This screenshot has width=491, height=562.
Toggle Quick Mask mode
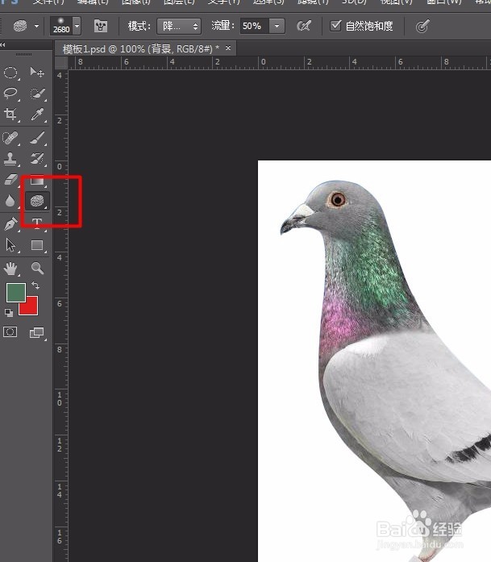[x=10, y=332]
